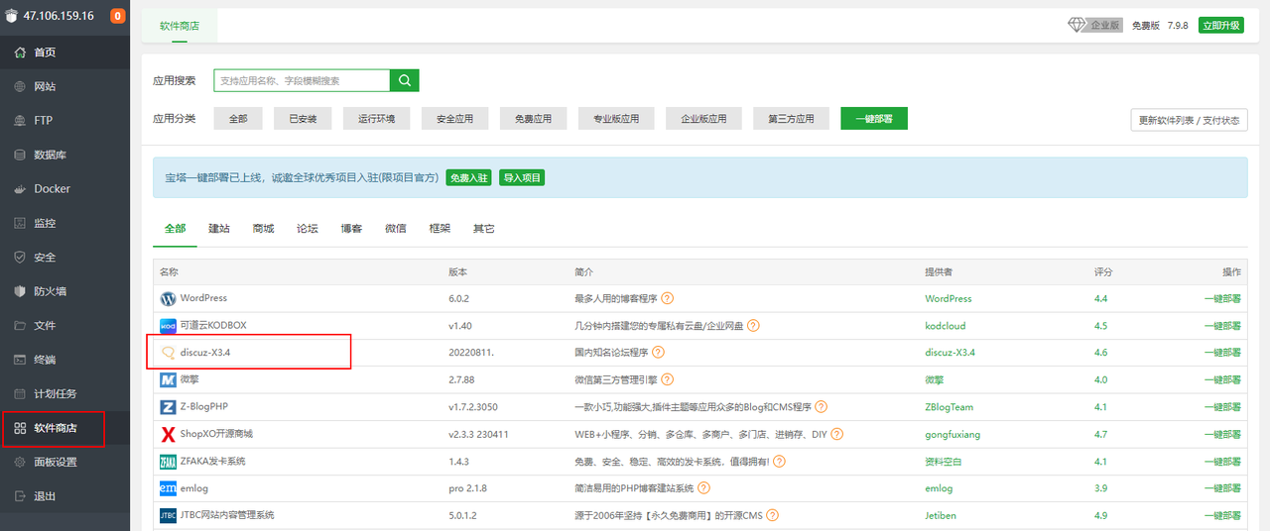The image size is (1270, 531).
Task: Switch to the 微信 tab
Action: pos(396,229)
